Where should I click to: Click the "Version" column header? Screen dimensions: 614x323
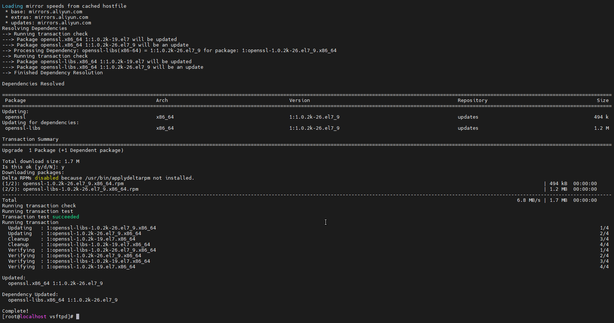coord(299,101)
